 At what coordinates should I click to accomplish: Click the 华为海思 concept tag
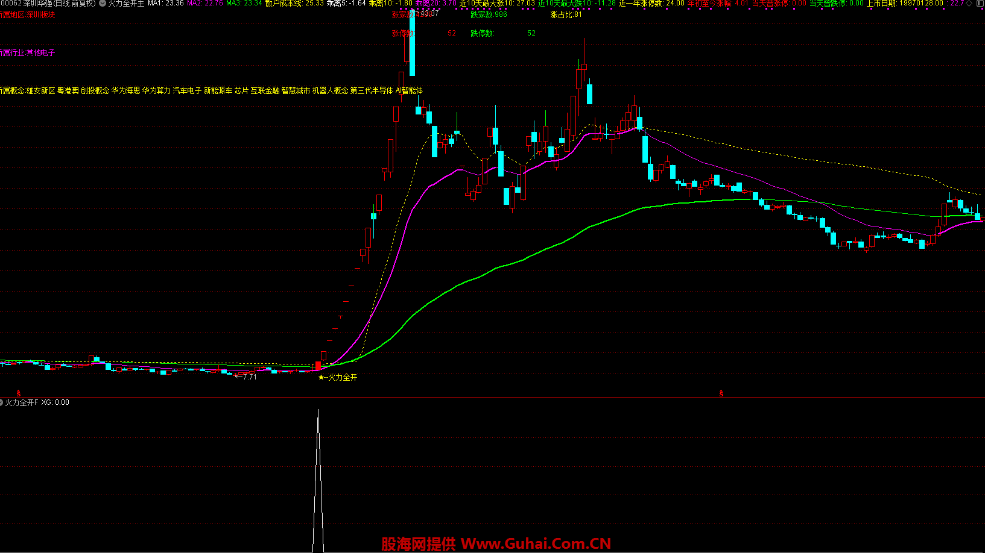(126, 90)
